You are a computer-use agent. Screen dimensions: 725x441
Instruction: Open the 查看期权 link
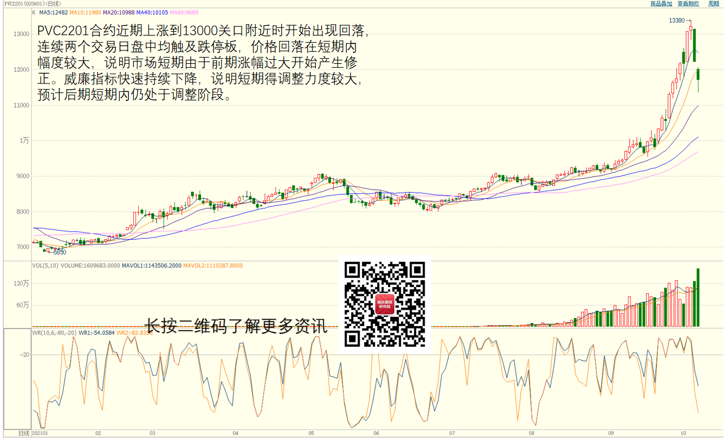688,4
